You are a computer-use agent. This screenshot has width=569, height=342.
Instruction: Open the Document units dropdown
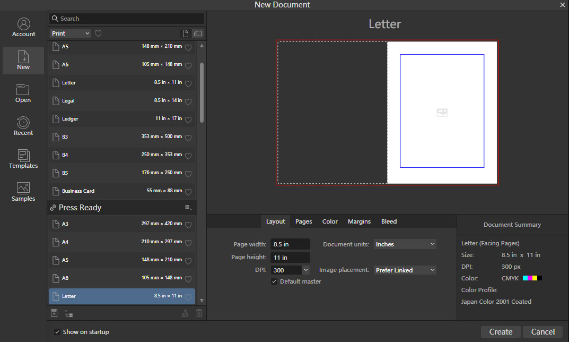[x=405, y=244]
